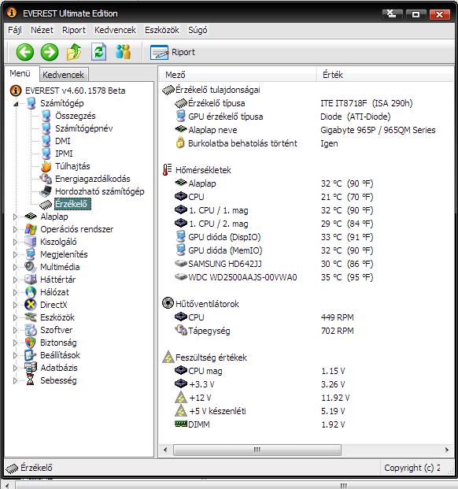The image size is (458, 489).
Task: Open the Riport menu in menu bar
Action: (73, 30)
